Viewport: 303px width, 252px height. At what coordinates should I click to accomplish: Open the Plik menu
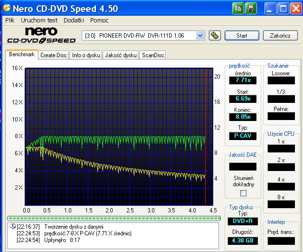[x=9, y=20]
